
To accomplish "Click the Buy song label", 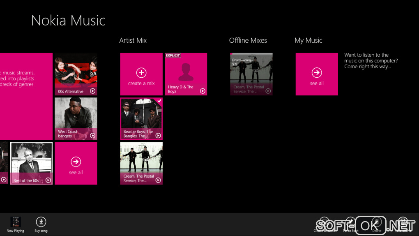I will pos(41,231).
